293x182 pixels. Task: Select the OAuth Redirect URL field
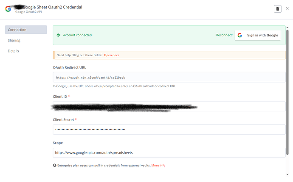[x=169, y=77]
